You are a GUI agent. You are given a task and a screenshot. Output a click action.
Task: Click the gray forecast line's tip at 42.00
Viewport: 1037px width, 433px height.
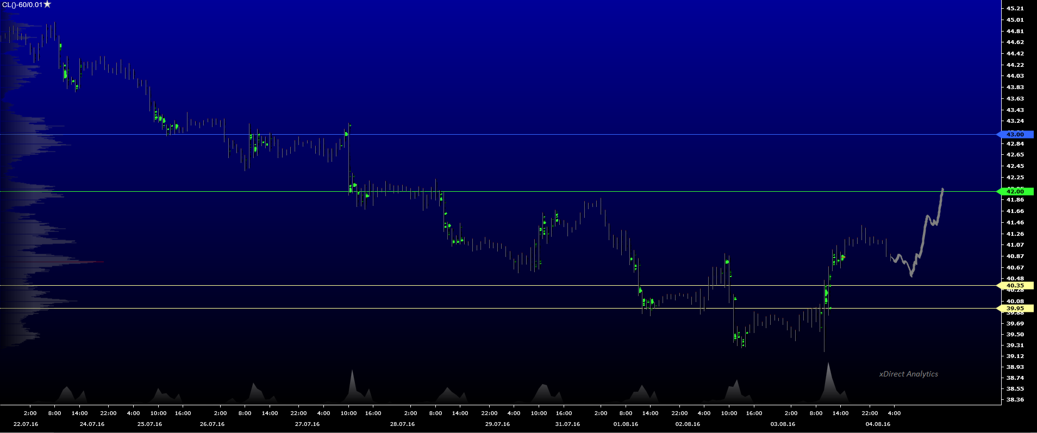coord(942,190)
